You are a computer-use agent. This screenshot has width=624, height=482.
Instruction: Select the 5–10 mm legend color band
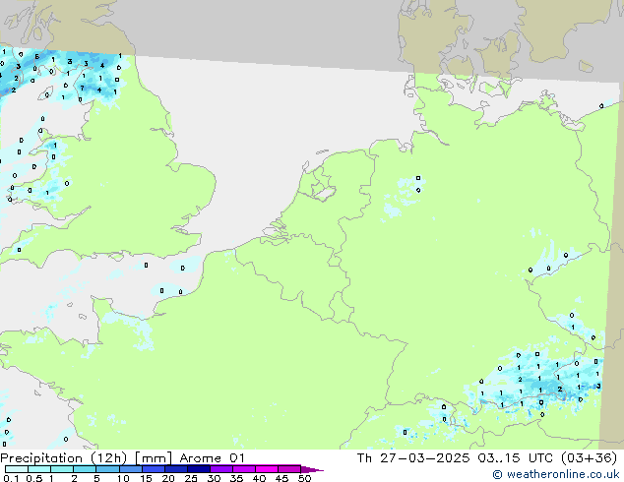(107, 469)
